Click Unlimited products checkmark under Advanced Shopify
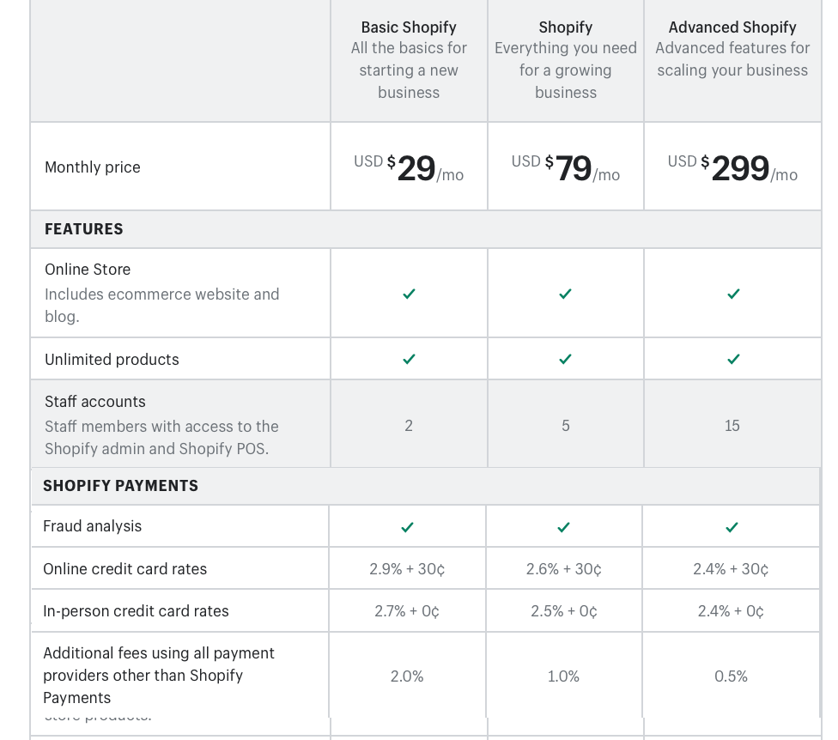Screen dimensions: 838x740 (733, 359)
